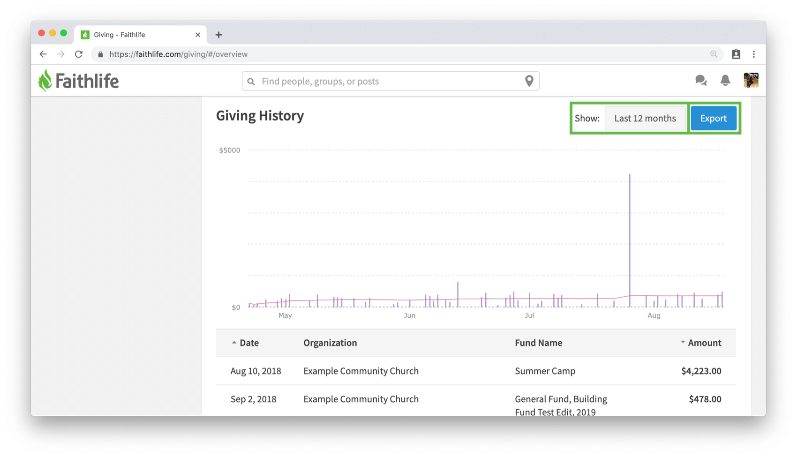Viewport: 797px width, 457px height.
Task: Open a new browser tab
Action: 218,35
